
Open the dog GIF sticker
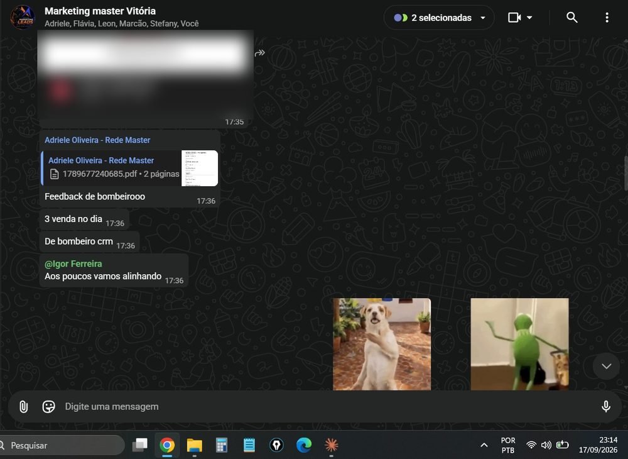point(382,344)
